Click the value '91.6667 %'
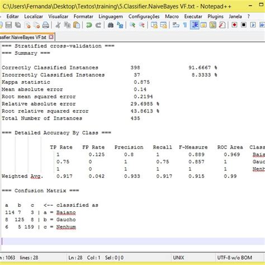The width and height of the screenshot is (265, 265). (202, 68)
